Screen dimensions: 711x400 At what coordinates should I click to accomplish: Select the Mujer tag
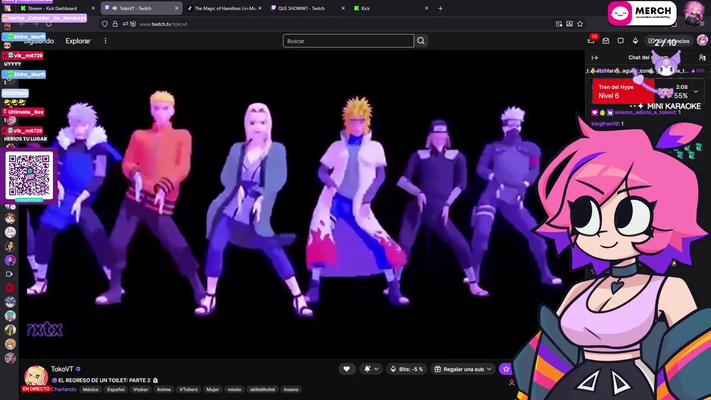pyautogui.click(x=213, y=389)
